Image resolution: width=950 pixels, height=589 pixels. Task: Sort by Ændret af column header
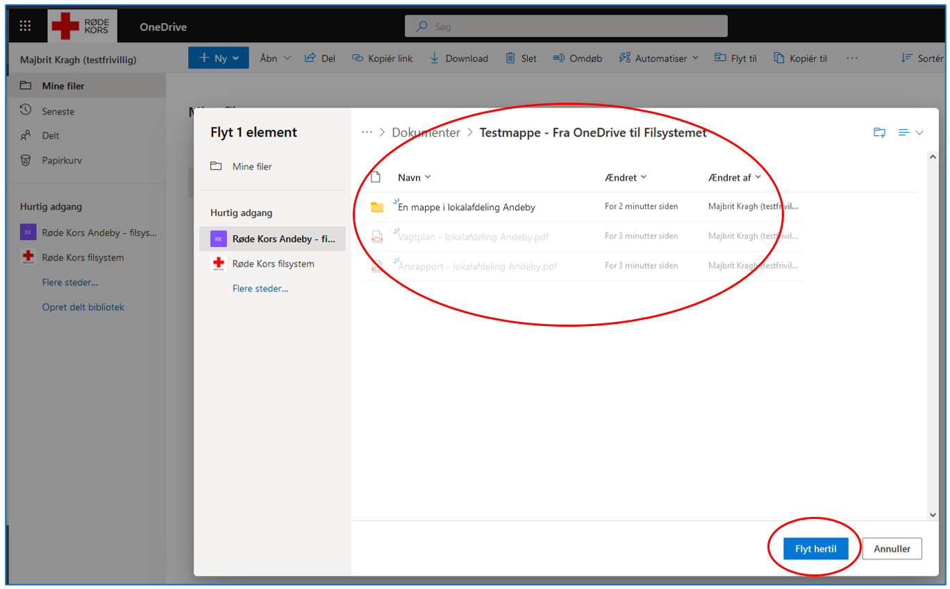735,178
